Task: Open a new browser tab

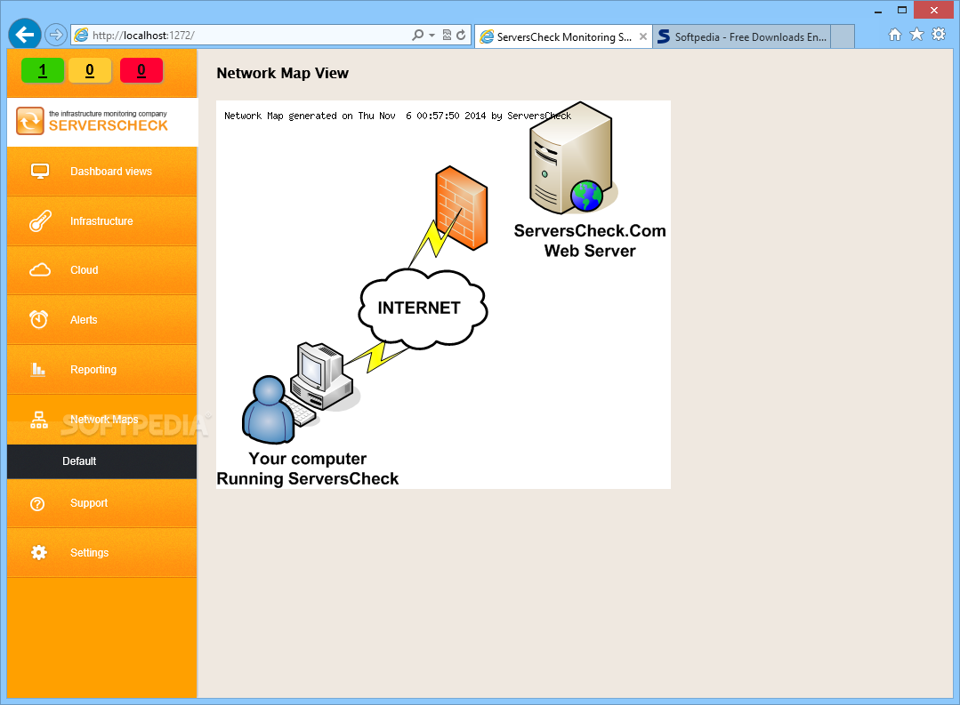Action: 843,37
